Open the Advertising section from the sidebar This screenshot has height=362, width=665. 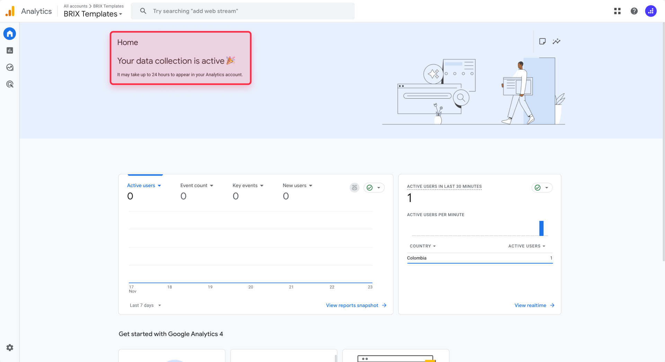coord(10,84)
